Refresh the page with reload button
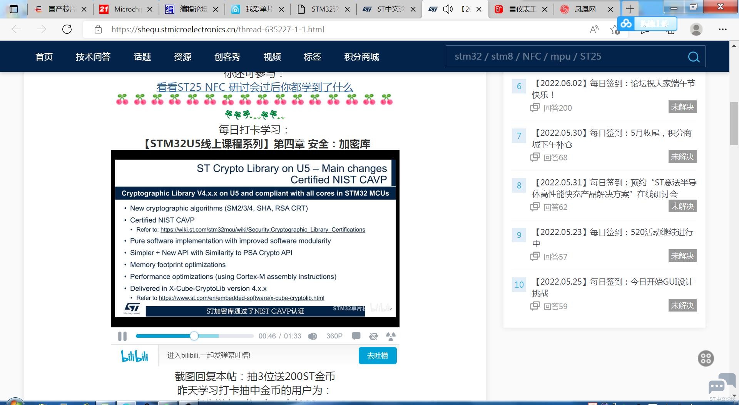Image resolution: width=739 pixels, height=405 pixels. point(67,29)
